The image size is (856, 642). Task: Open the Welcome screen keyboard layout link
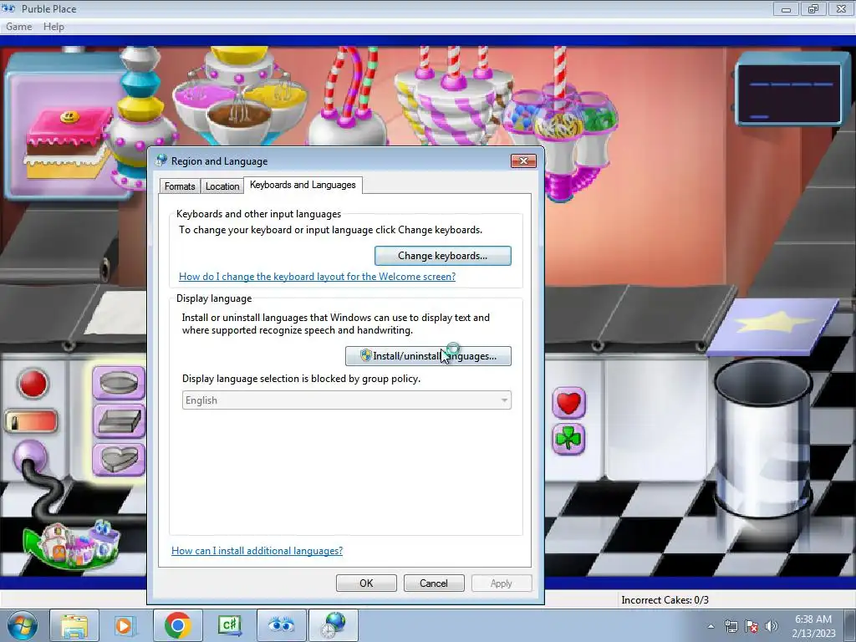pyautogui.click(x=317, y=276)
